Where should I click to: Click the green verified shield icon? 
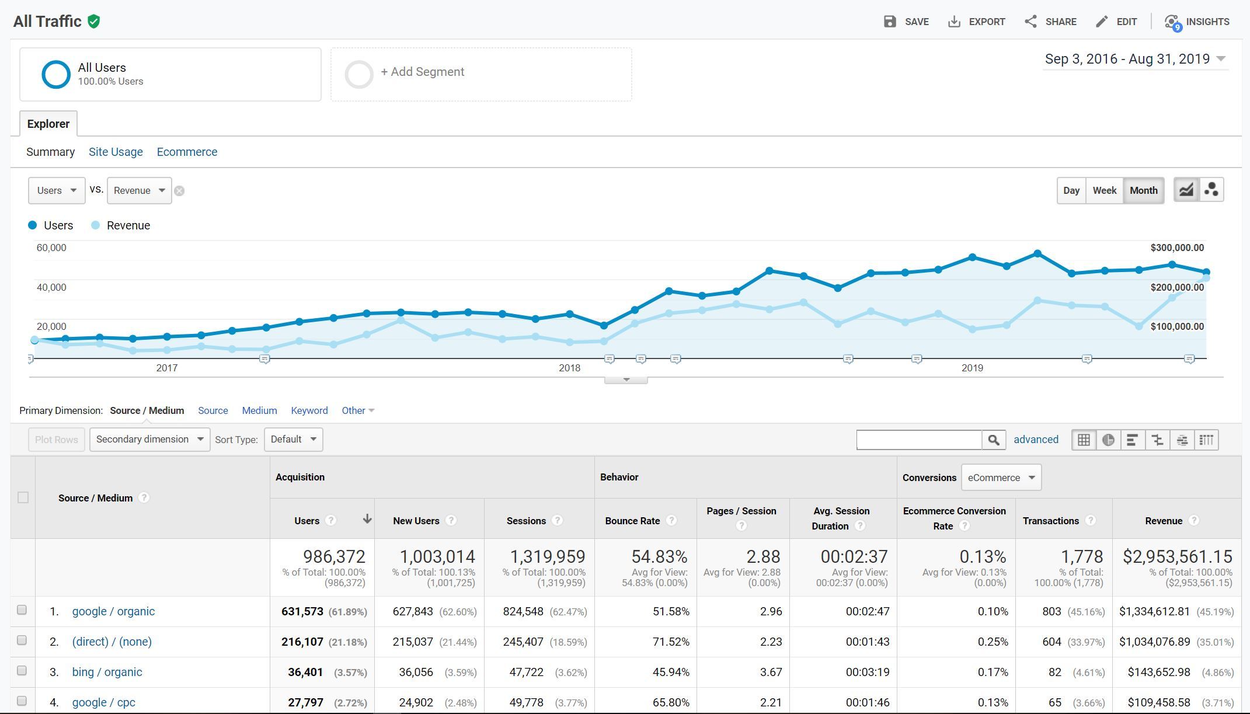click(93, 22)
